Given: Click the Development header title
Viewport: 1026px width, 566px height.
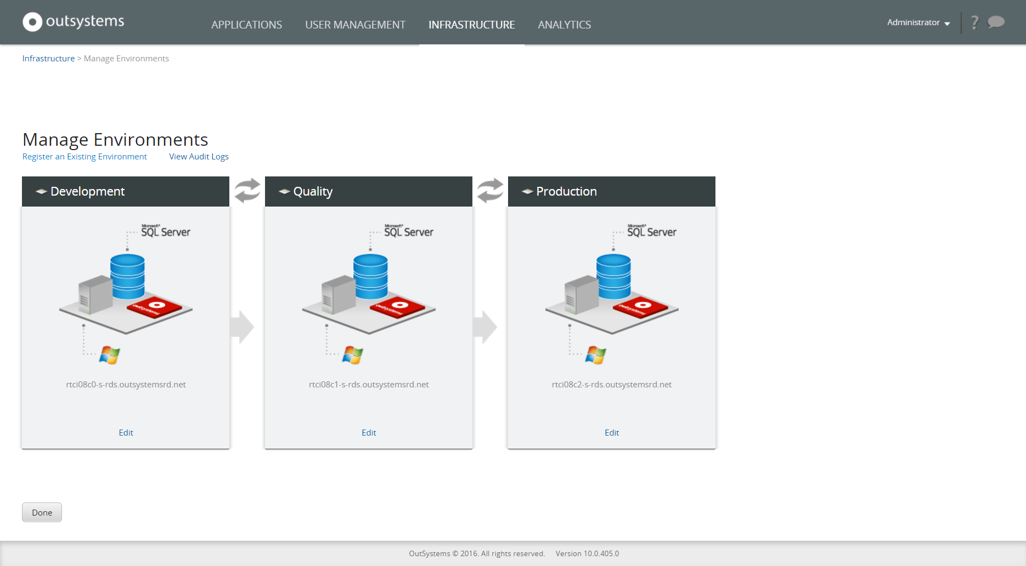Looking at the screenshot, I should [x=88, y=191].
